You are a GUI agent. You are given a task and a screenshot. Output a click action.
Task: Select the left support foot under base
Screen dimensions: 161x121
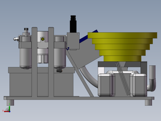[10, 103]
